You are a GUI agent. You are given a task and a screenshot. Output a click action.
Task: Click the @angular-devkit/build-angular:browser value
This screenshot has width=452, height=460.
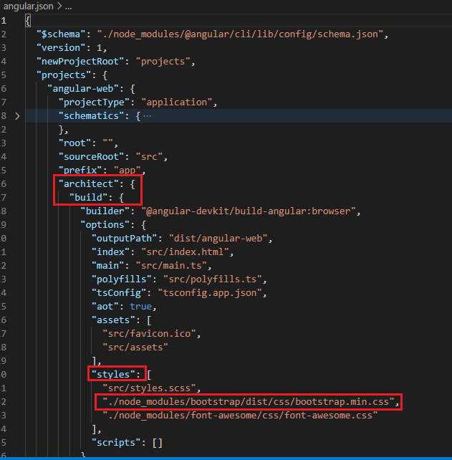click(249, 211)
